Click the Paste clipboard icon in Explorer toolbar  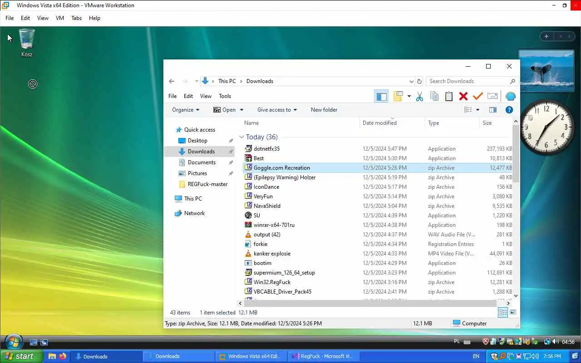[x=449, y=96]
